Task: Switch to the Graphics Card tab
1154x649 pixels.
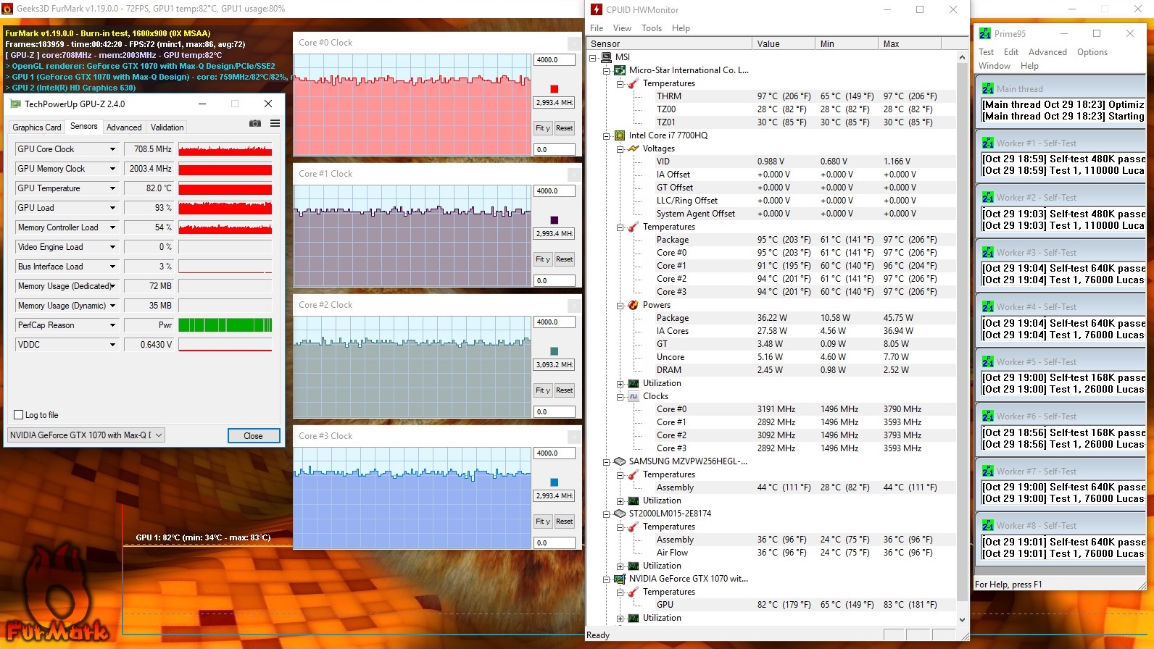Action: point(37,127)
